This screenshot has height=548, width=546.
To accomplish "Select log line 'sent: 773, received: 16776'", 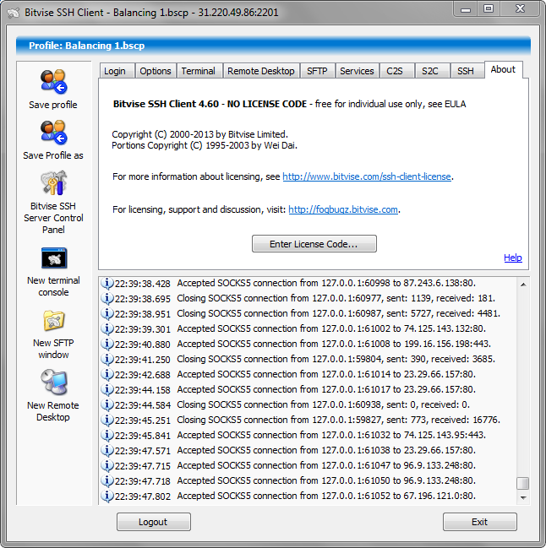I will tap(308, 420).
